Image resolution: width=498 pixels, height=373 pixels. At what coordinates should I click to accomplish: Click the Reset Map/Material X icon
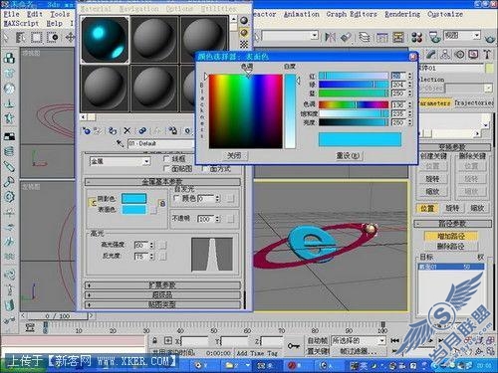pyautogui.click(x=127, y=130)
